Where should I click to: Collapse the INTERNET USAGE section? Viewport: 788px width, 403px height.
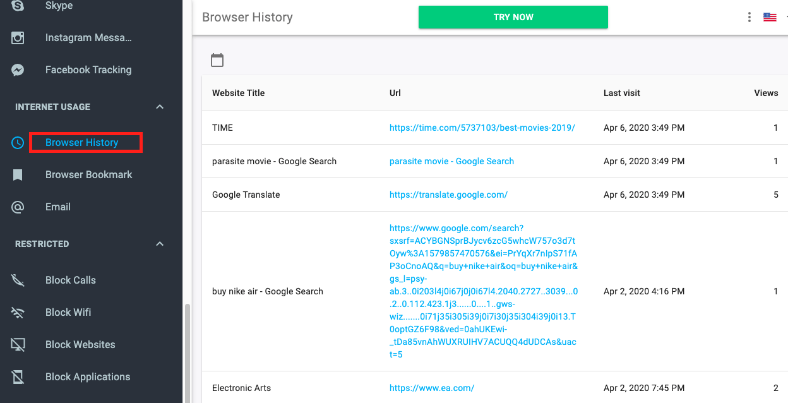(x=159, y=106)
